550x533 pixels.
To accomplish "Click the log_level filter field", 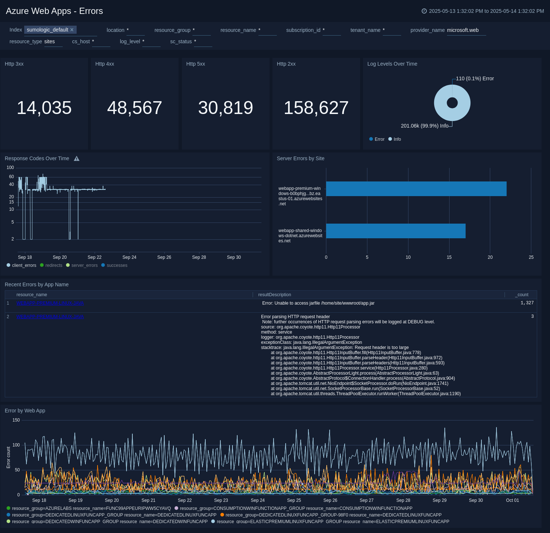I will [x=151, y=42].
